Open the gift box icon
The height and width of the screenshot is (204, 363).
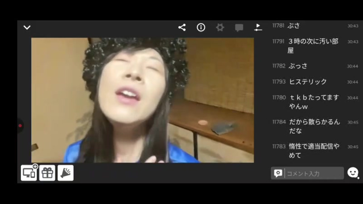47,173
